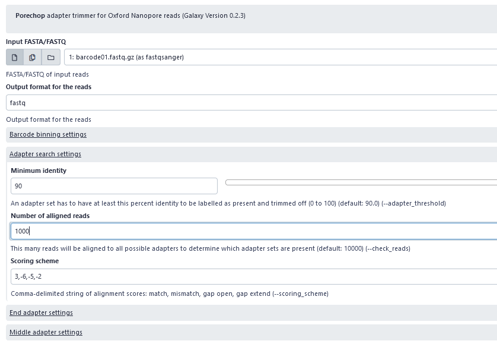Image resolution: width=497 pixels, height=344 pixels.
Task: Click the '--scoring_scheme' help text line
Action: 170,293
